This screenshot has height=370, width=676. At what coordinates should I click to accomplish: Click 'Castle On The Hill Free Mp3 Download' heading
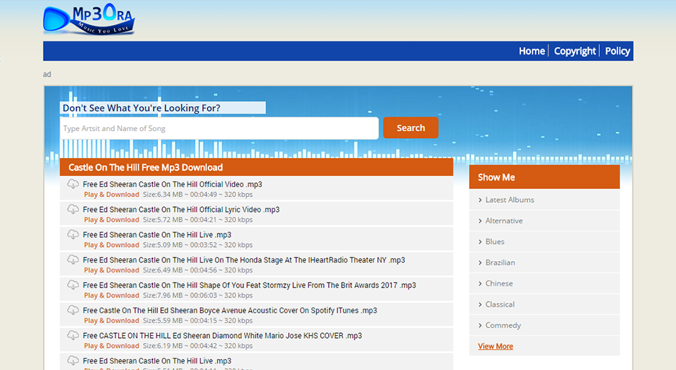click(x=145, y=167)
